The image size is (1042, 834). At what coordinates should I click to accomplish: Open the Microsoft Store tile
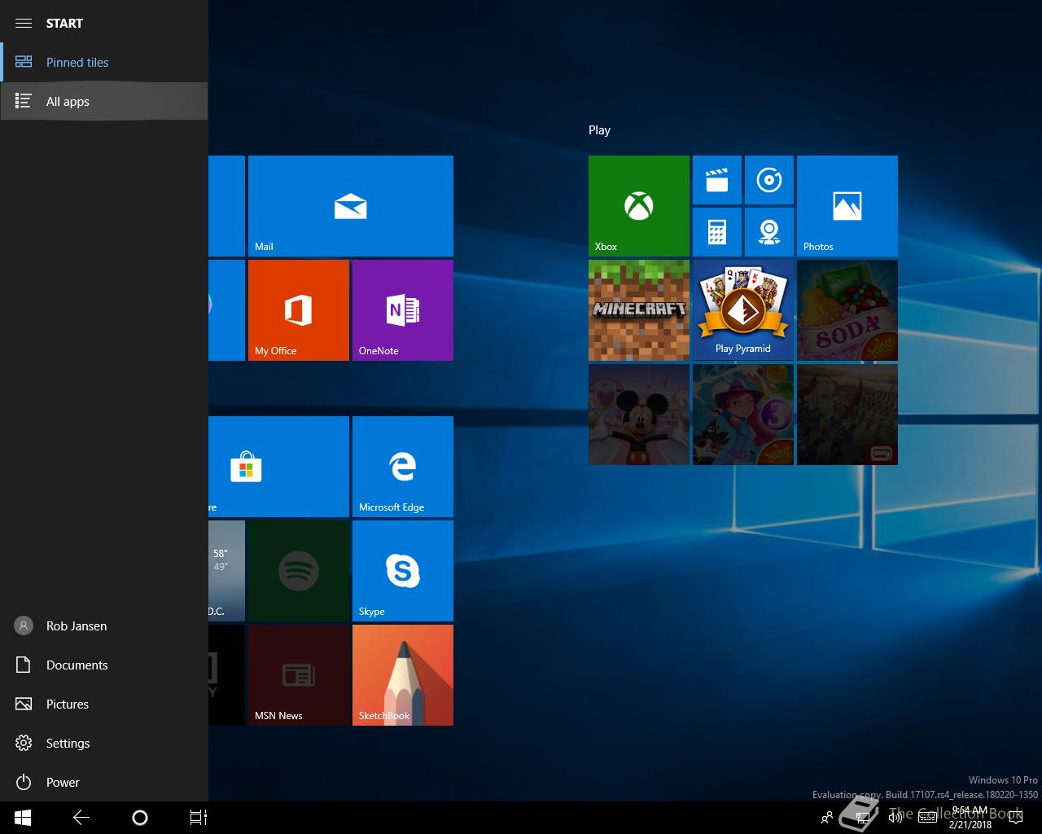[x=278, y=467]
